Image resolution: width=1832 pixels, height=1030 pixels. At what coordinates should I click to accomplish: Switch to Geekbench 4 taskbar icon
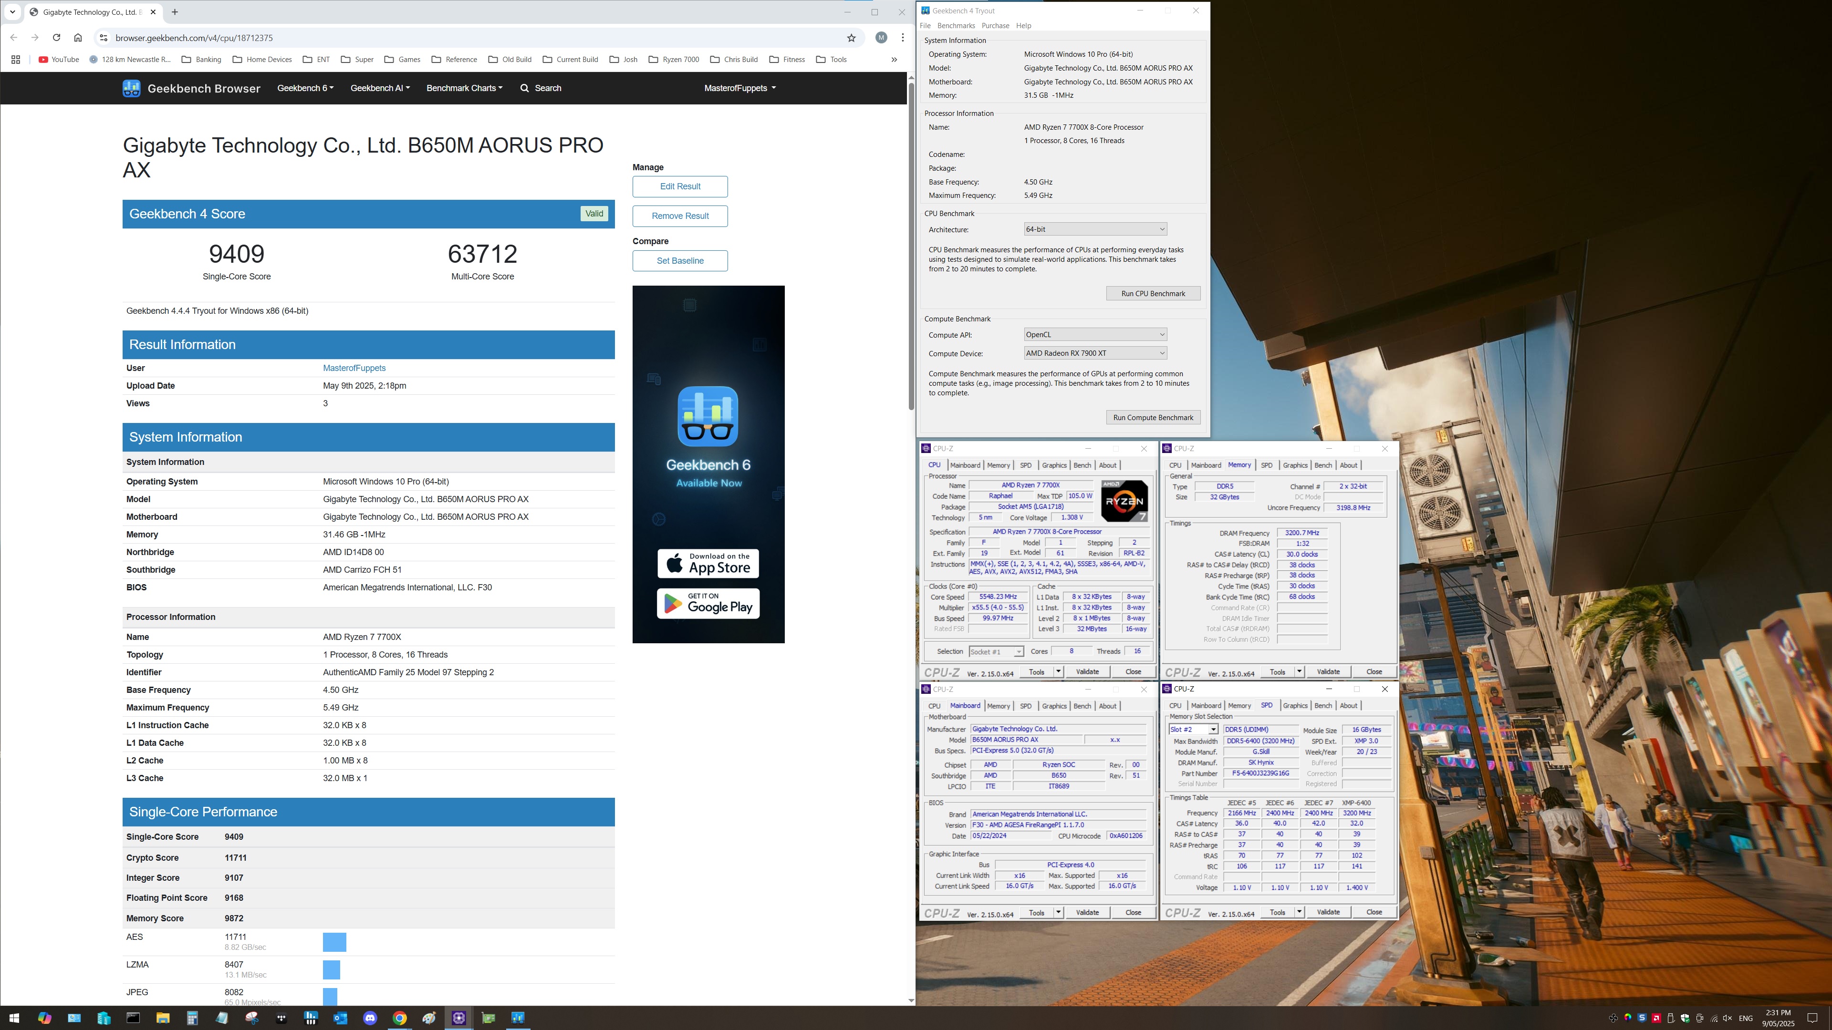coord(518,1018)
